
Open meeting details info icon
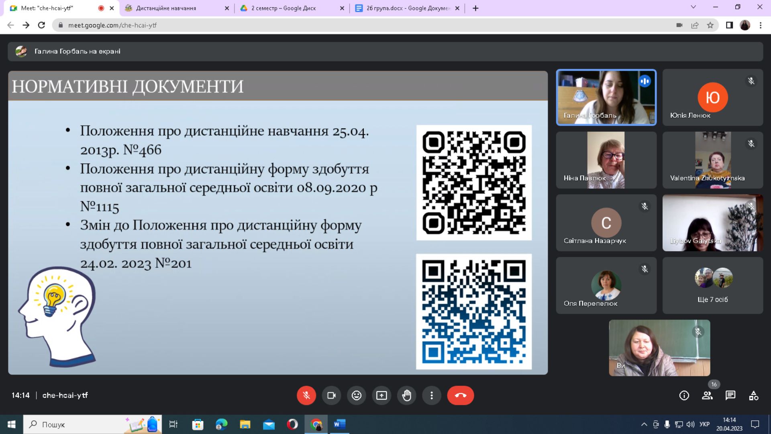[x=684, y=395]
